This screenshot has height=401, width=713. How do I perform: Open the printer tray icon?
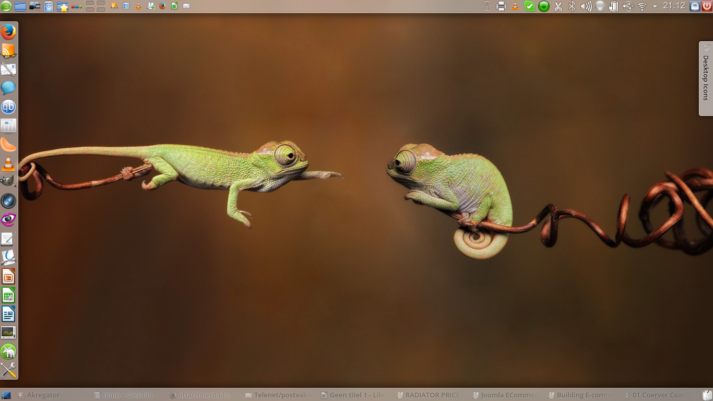click(501, 6)
